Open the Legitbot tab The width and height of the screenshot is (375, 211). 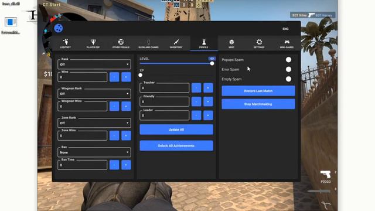point(65,43)
